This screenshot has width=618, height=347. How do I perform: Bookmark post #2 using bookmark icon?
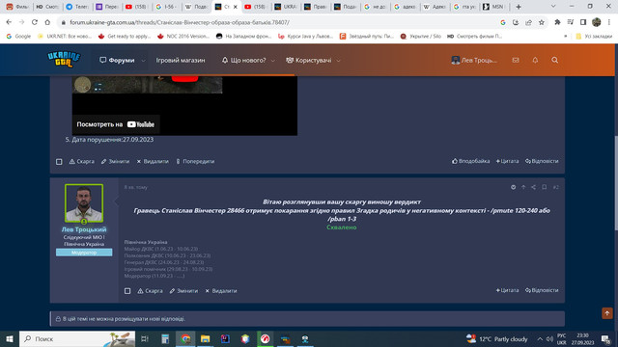pos(544,187)
